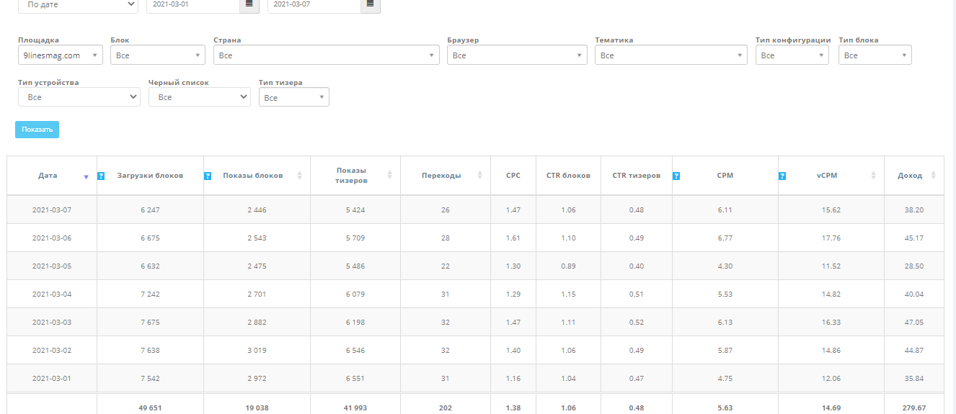Sort by Дата column arrow
956x414 pixels.
(x=86, y=176)
